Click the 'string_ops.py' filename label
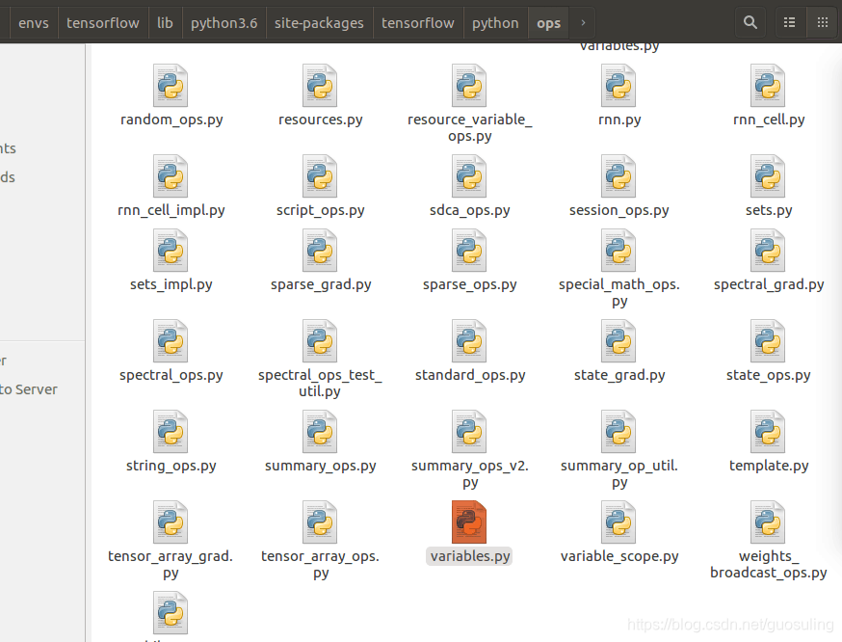The height and width of the screenshot is (642, 842). tap(171, 466)
